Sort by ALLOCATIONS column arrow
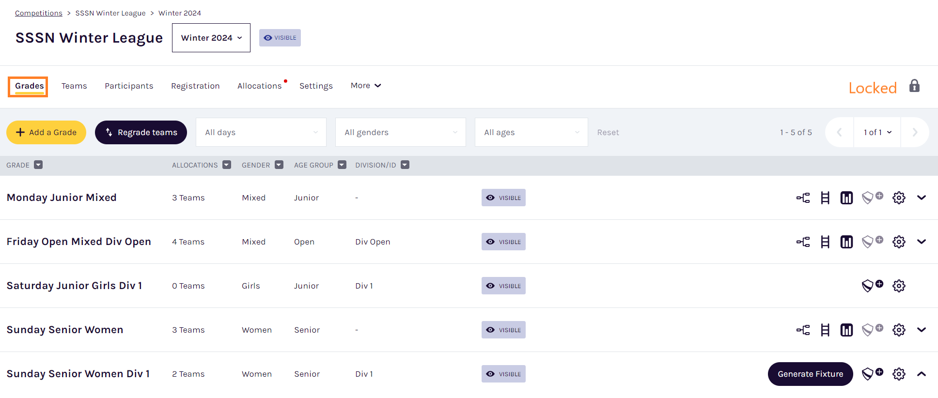The width and height of the screenshot is (938, 398). point(227,165)
